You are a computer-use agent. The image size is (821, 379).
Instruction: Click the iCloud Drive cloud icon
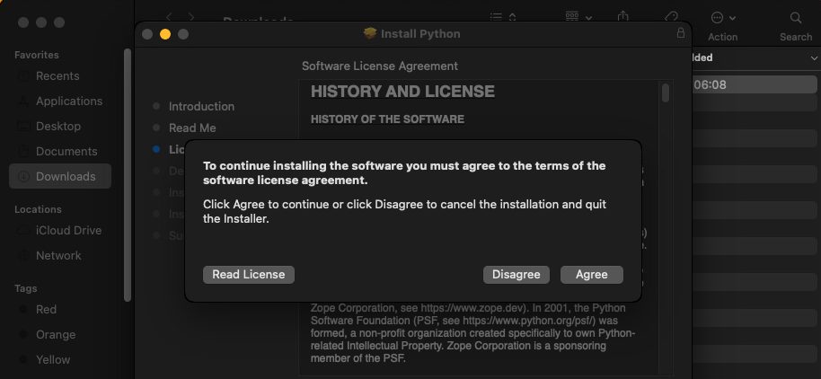tap(23, 230)
